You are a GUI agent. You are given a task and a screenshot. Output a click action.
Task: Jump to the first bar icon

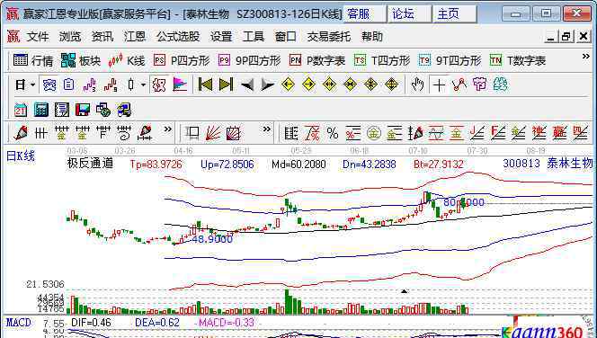[x=205, y=84]
